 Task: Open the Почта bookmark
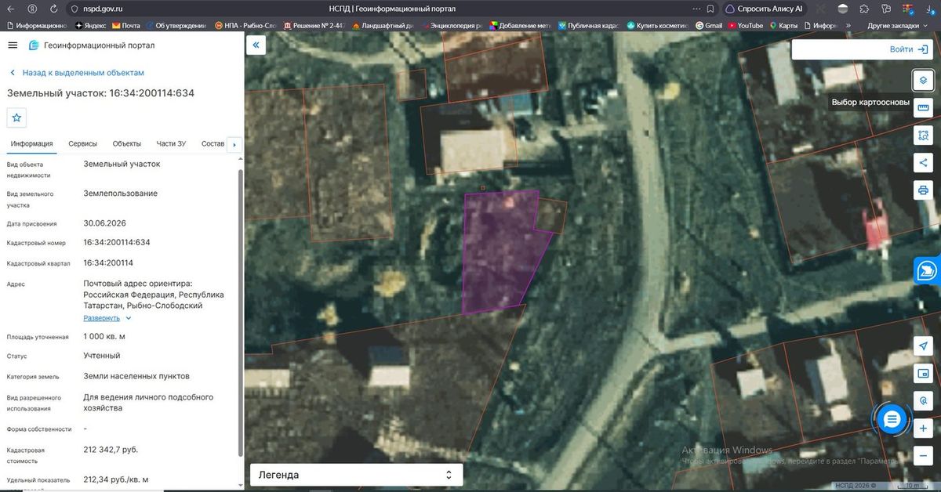pos(126,25)
